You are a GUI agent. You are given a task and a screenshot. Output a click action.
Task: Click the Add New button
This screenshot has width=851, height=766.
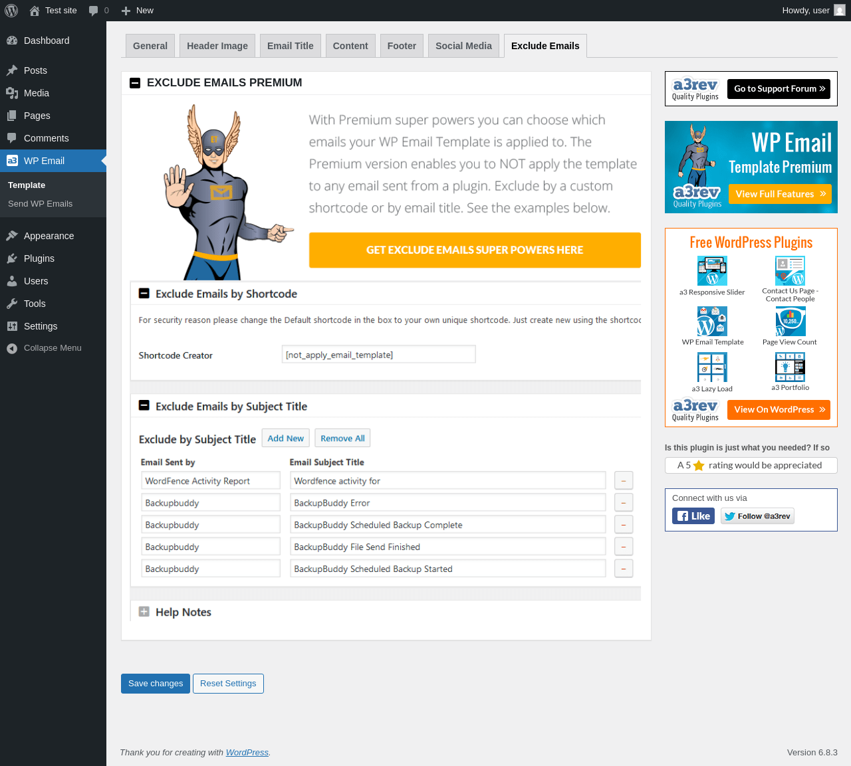tap(286, 438)
